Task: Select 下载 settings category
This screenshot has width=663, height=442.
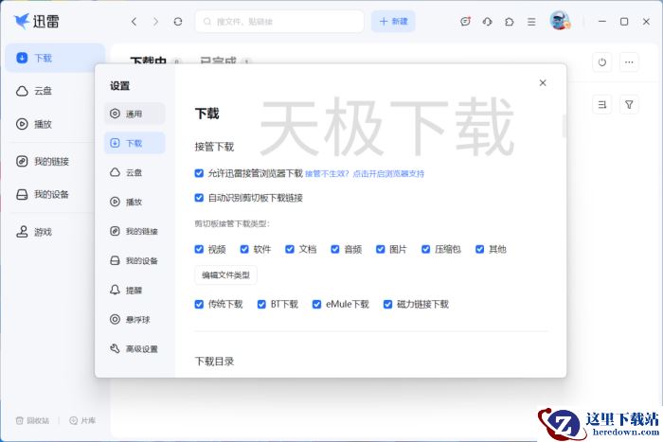Action: click(x=134, y=143)
